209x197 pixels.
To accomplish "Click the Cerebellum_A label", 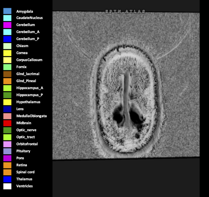I will click(x=28, y=32).
